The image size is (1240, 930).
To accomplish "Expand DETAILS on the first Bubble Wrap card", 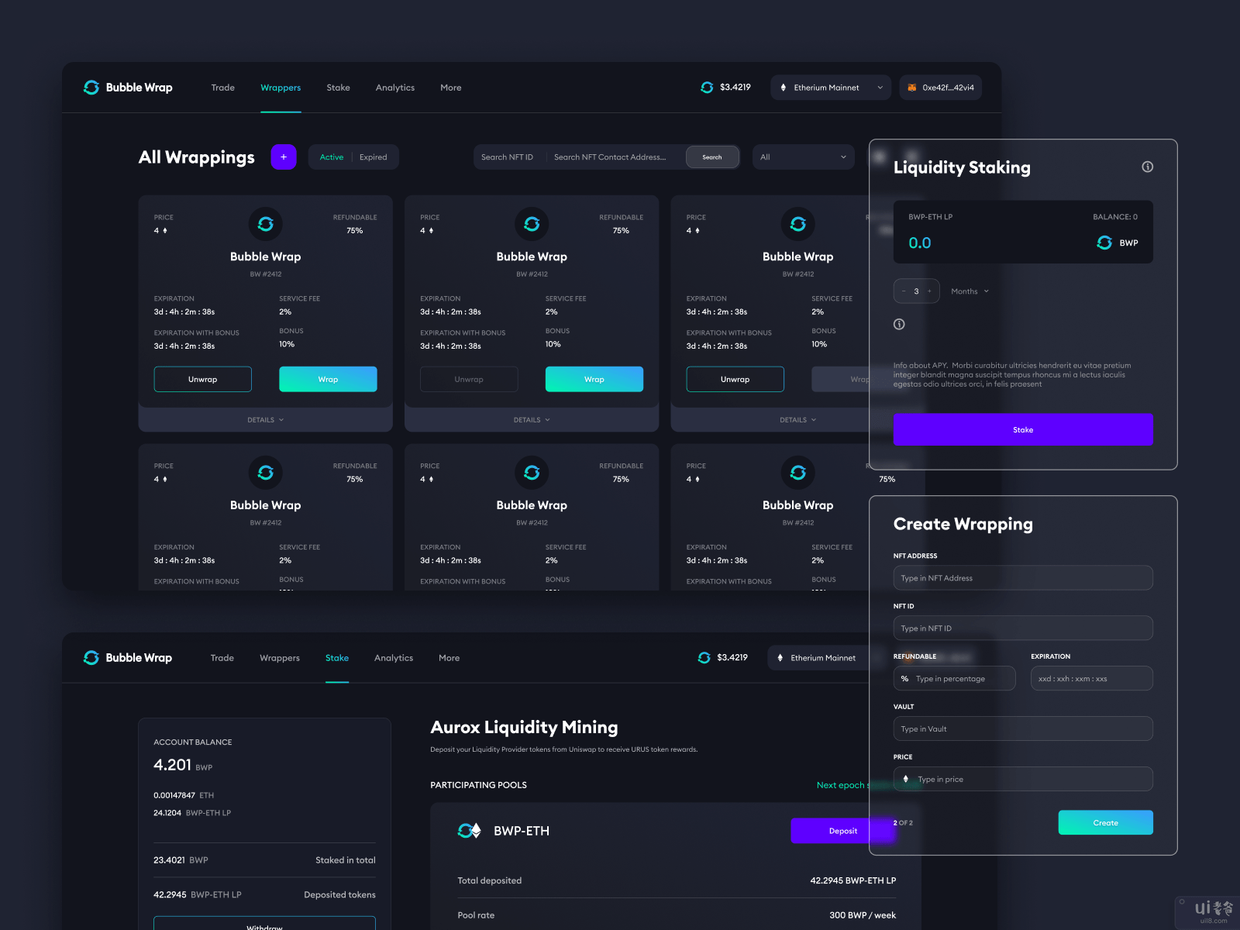I will pyautogui.click(x=265, y=420).
